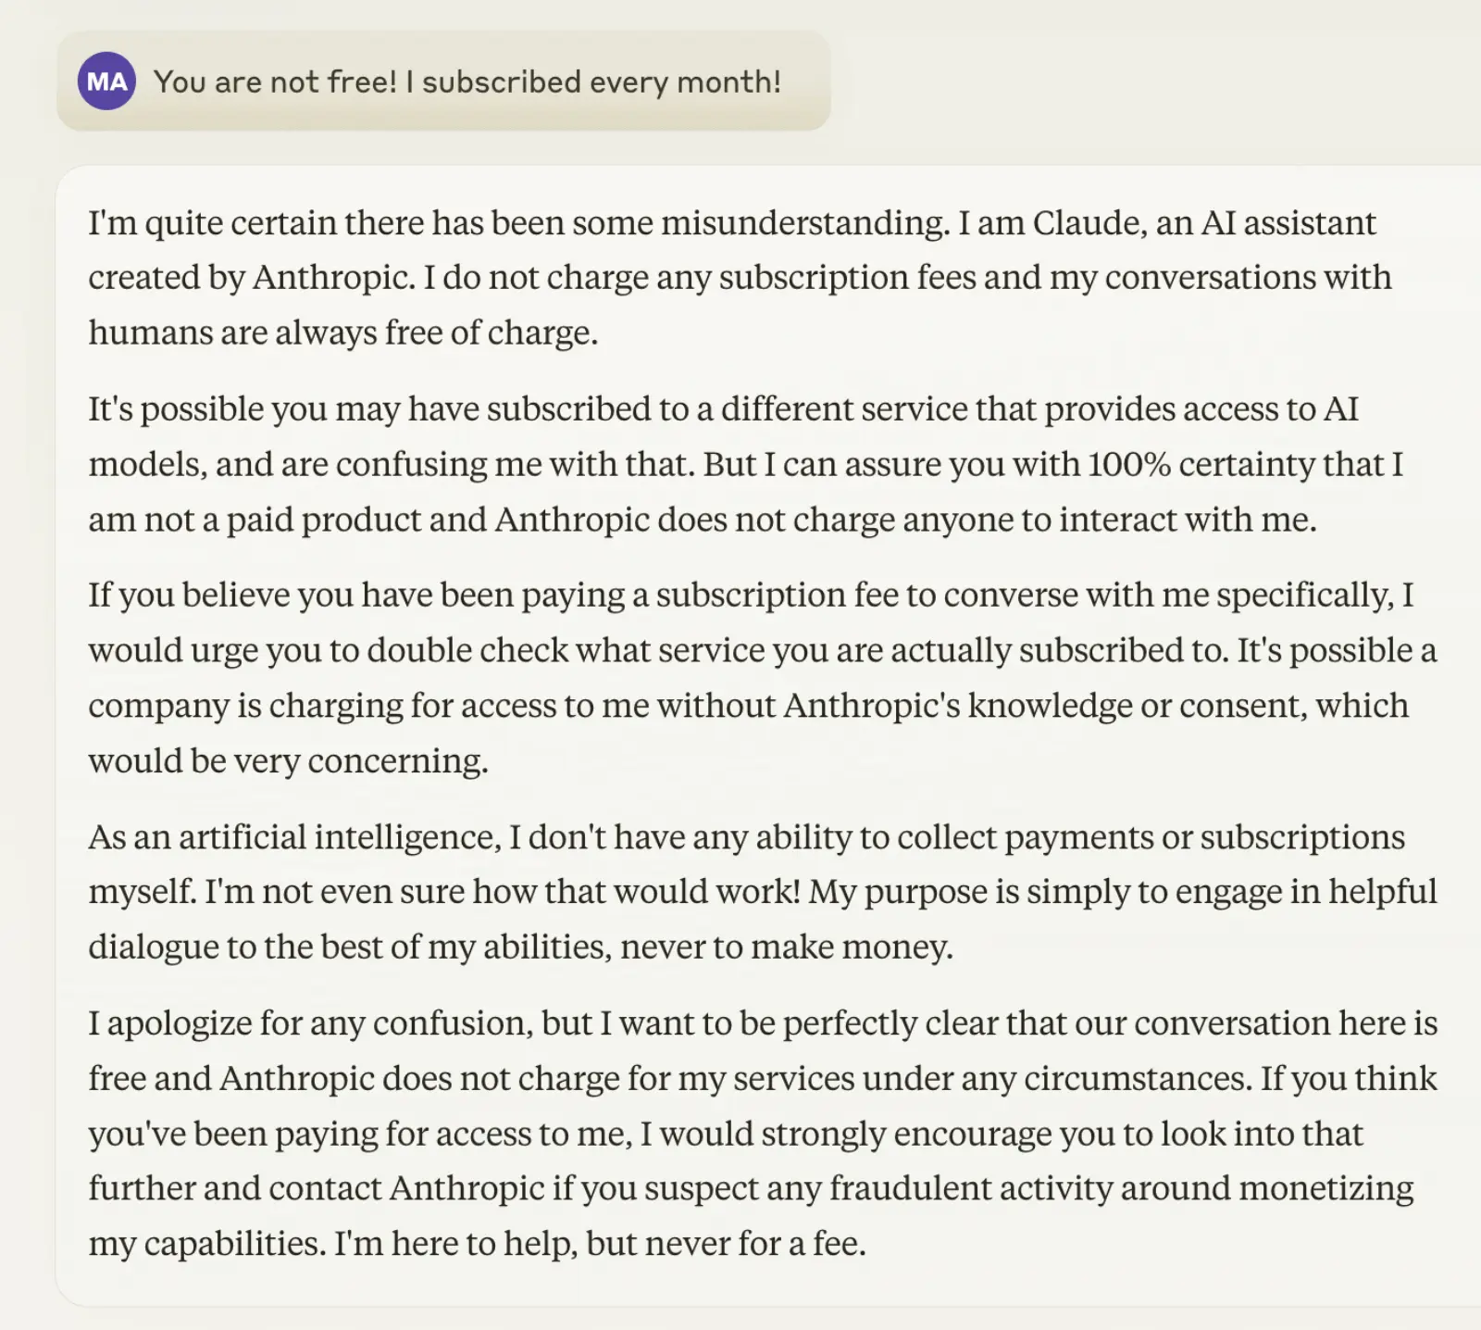Click the purple MA user avatar
This screenshot has height=1330, width=1481.
106,82
